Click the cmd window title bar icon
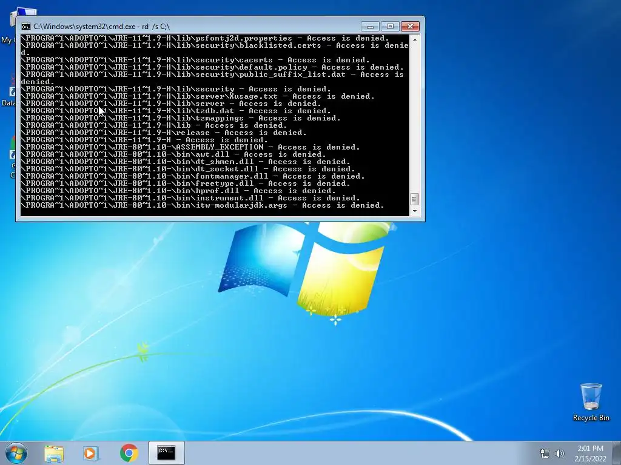621x465 pixels. [26, 27]
